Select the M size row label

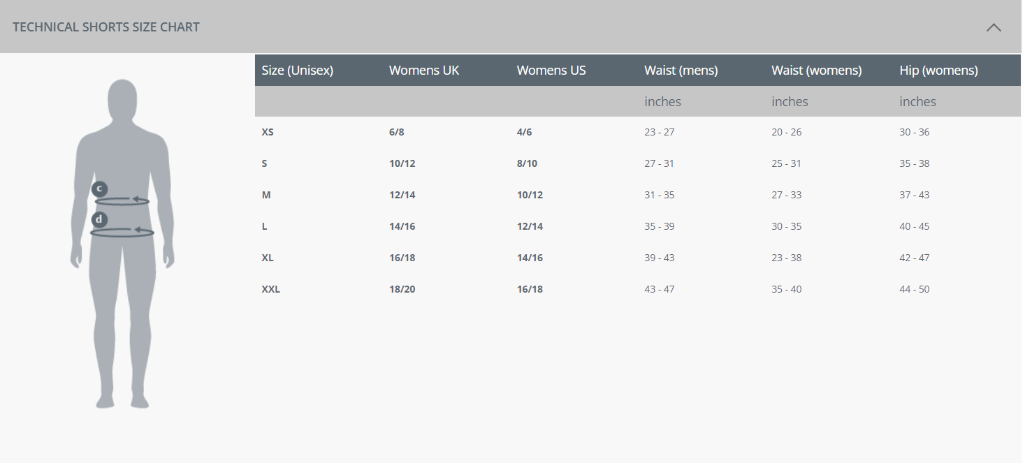tap(266, 195)
